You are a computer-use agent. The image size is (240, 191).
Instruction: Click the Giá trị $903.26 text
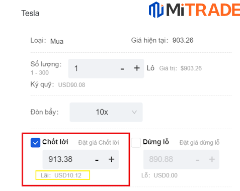(x=181, y=68)
